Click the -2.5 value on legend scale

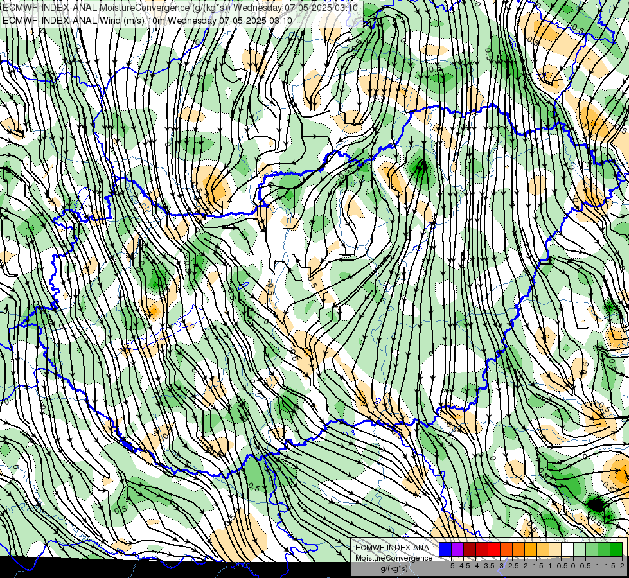(513, 566)
